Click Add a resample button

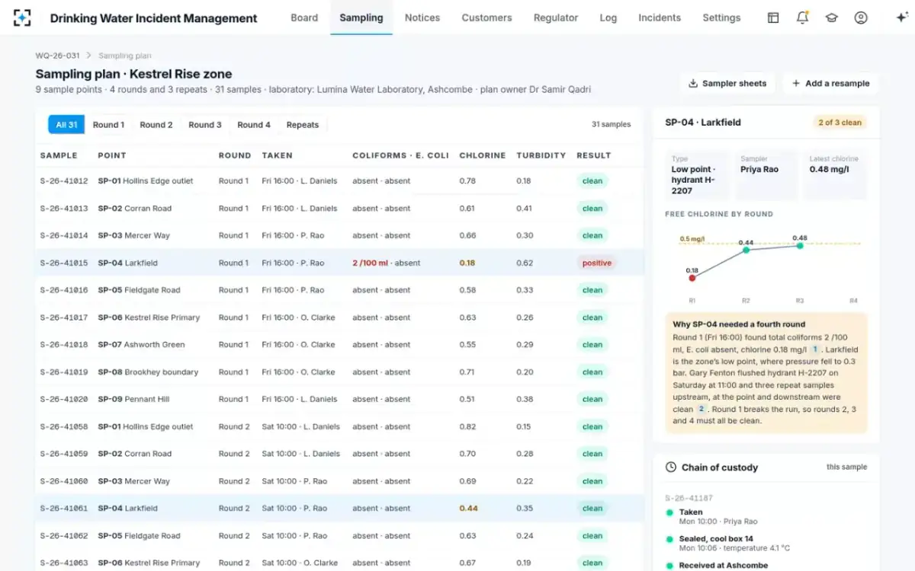(830, 84)
